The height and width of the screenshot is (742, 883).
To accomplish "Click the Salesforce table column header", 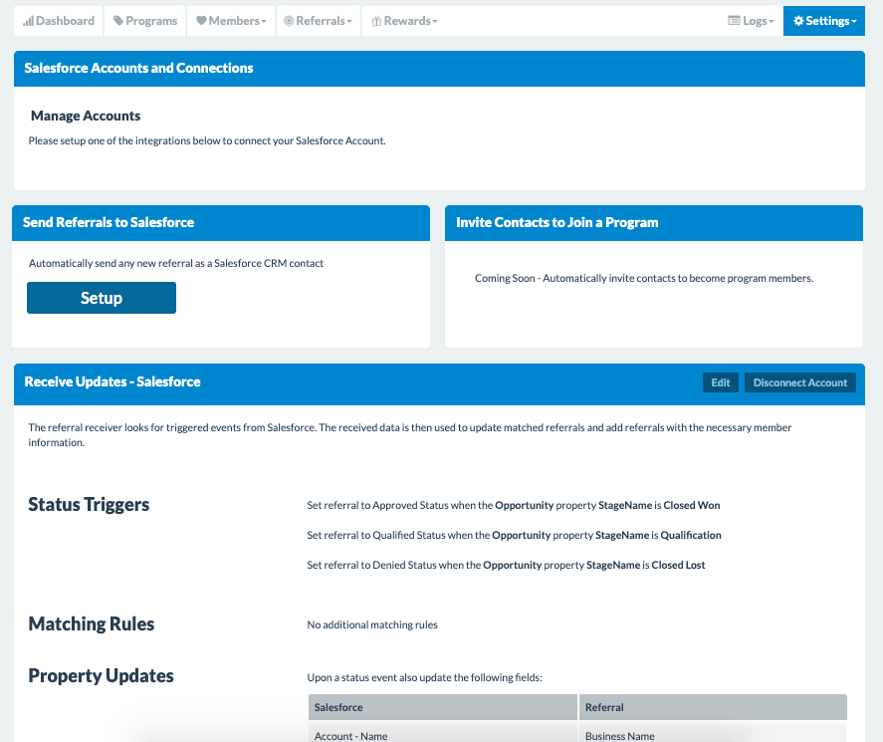I will [x=443, y=707].
